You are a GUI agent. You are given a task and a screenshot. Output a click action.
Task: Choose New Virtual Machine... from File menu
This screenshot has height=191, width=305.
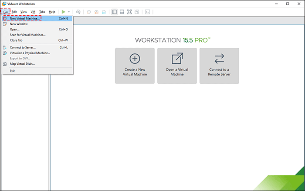[37, 18]
